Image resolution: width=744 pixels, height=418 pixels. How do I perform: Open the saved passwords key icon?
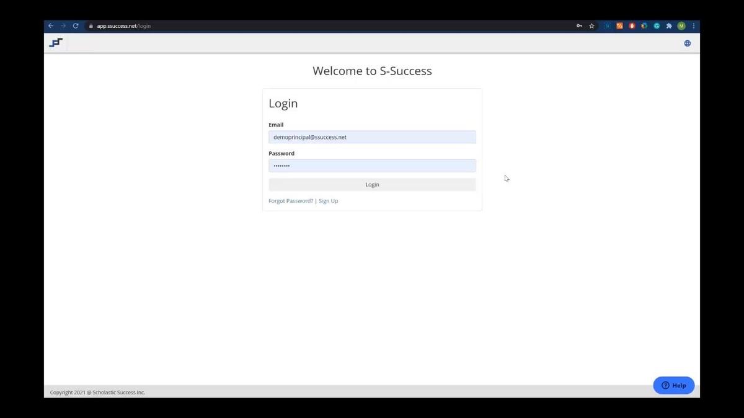[579, 26]
